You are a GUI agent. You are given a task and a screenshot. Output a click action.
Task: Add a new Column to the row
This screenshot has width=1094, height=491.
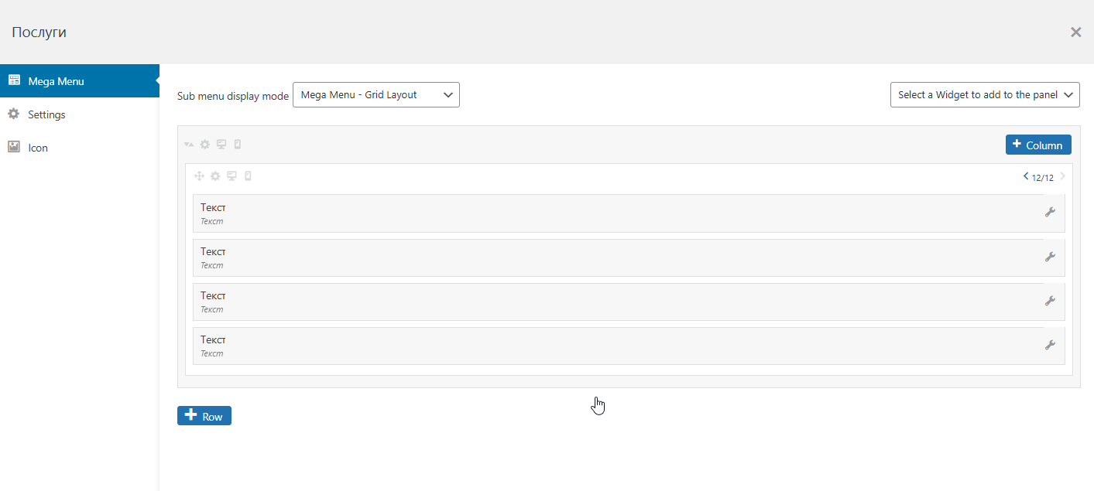tap(1038, 145)
